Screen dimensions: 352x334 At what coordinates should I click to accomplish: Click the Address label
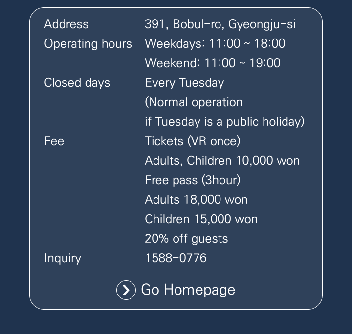click(x=66, y=24)
